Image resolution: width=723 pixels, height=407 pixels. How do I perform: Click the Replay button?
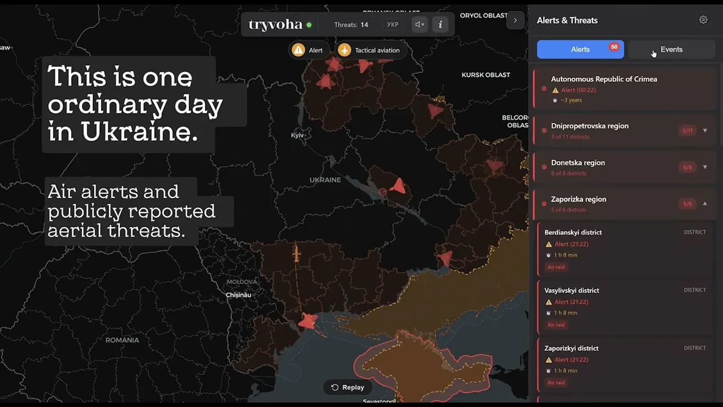tap(347, 387)
